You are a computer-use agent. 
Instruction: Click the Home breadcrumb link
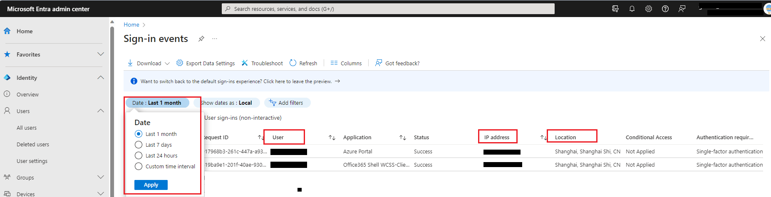tap(131, 25)
